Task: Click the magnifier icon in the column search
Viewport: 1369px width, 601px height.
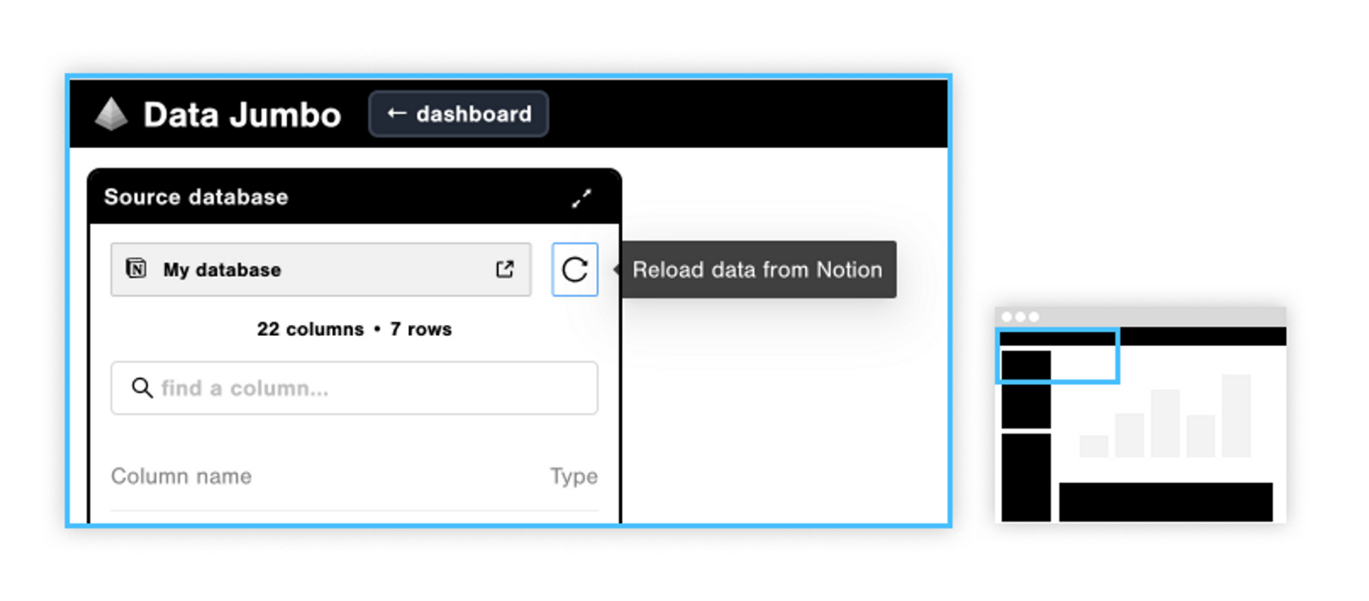Action: click(142, 388)
